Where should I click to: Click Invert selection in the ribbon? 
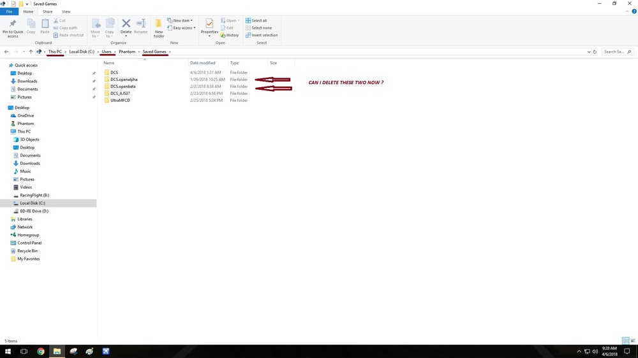click(x=261, y=35)
